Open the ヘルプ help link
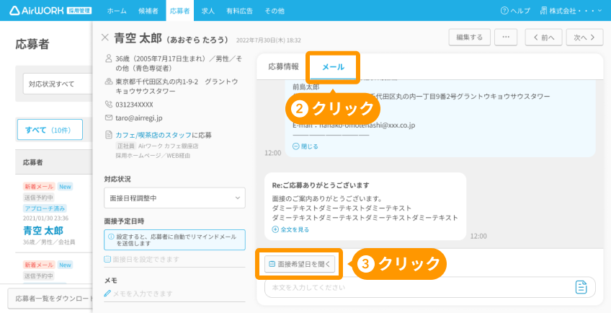Screen dimensions: 611x313 [515, 11]
